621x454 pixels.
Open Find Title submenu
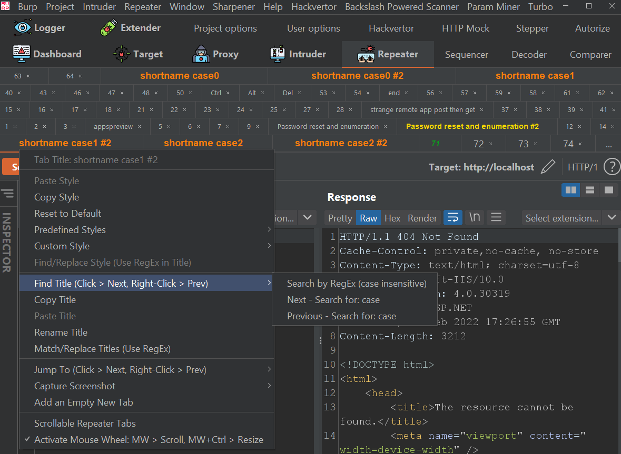coord(146,283)
